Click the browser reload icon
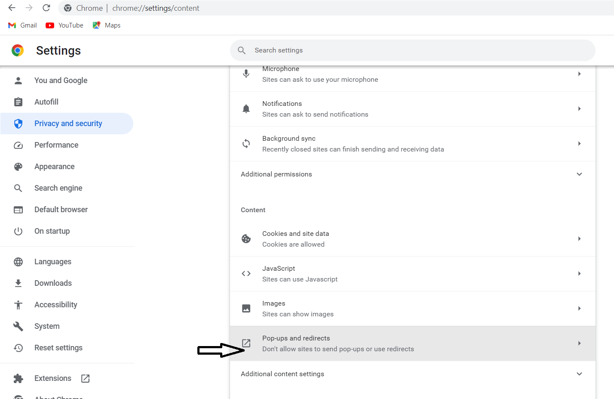 tap(46, 8)
